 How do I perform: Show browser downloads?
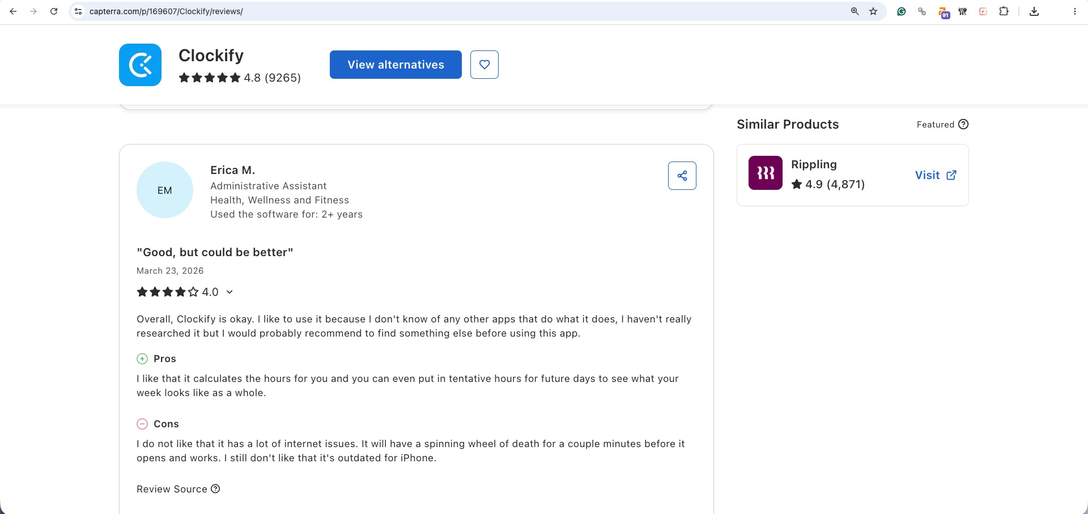(1034, 11)
